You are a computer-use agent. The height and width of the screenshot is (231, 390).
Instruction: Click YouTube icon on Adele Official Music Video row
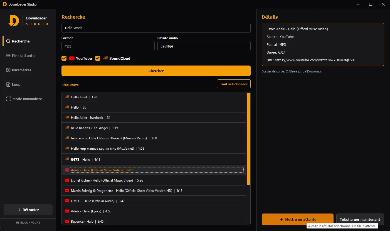[67, 170]
